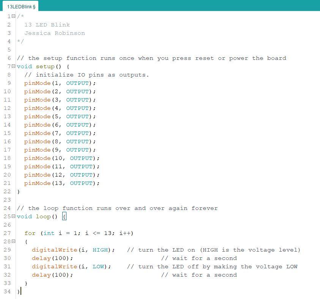The width and height of the screenshot is (320, 299).
Task: Click 'delay(100);' on line 32
Action: (x=52, y=275)
